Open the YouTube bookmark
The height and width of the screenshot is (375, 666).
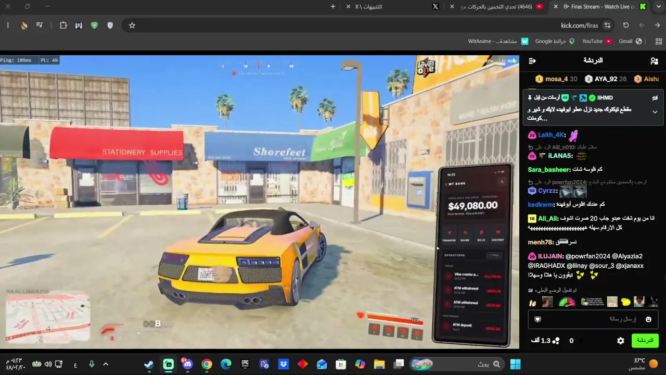[x=597, y=41]
